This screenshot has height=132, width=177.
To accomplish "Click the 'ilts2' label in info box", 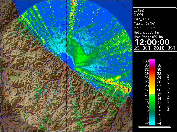I will (x=139, y=10).
